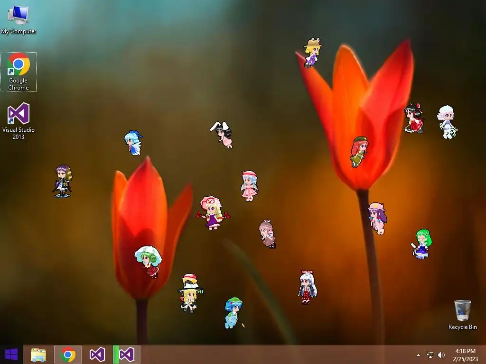Open the clock showing 4:18 PM
This screenshot has height=364, width=486.
click(465, 355)
